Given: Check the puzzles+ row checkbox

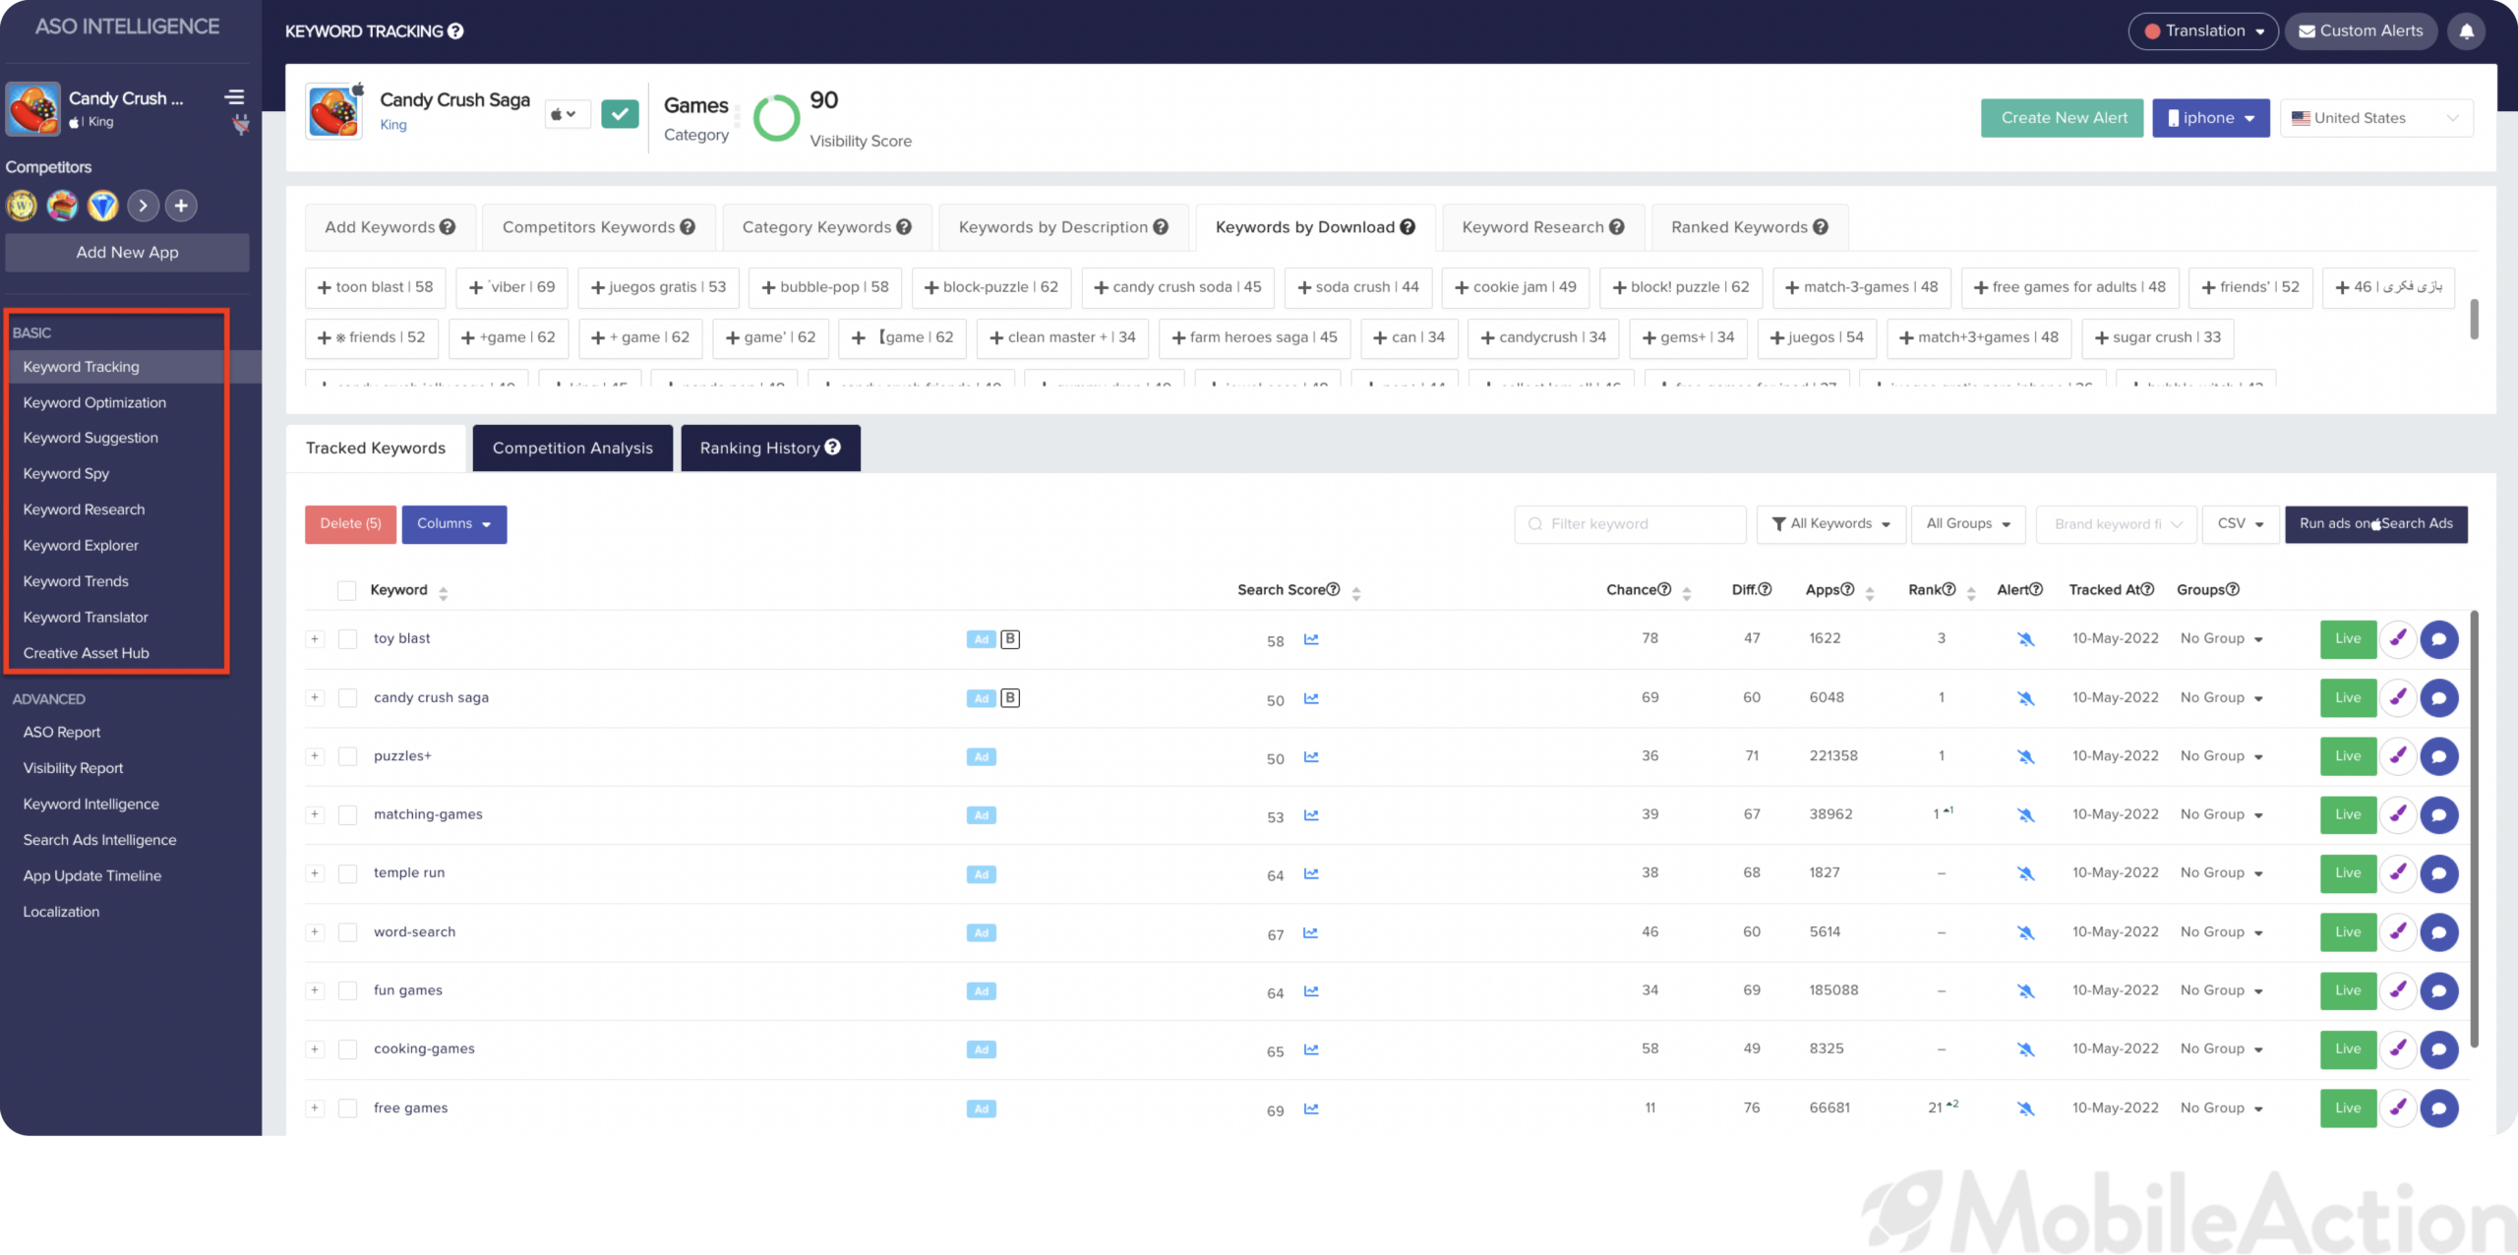Looking at the screenshot, I should pos(347,756).
